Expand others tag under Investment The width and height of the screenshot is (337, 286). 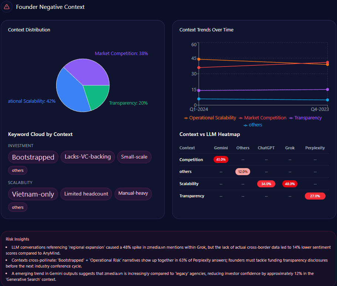tap(18, 170)
